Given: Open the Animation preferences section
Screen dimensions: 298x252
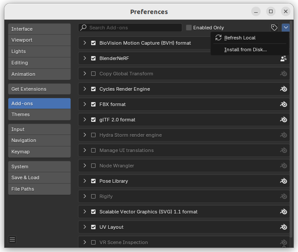Looking at the screenshot, I should [x=39, y=74].
